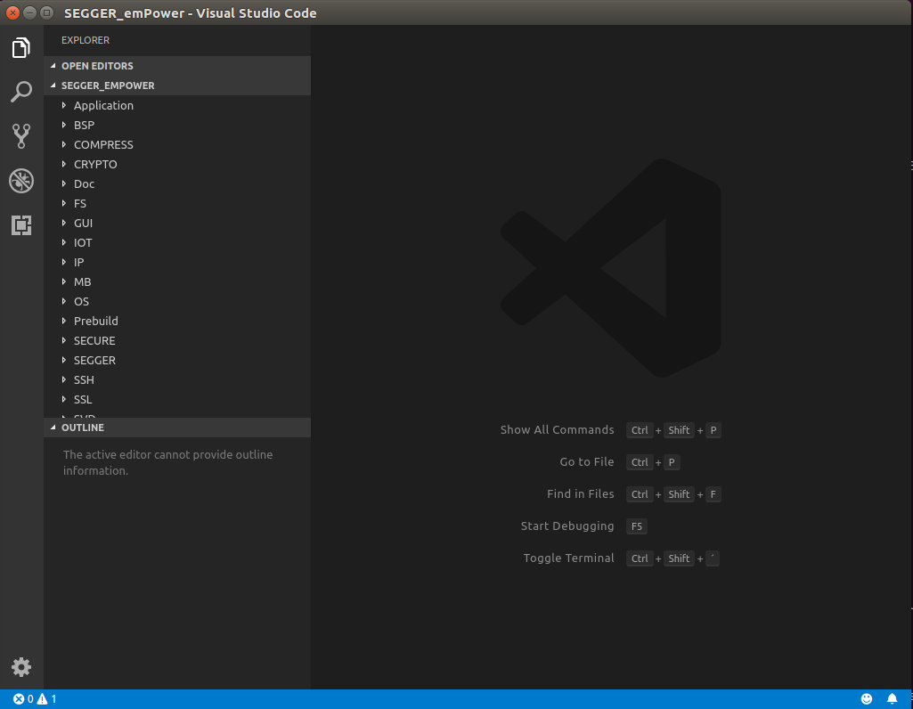Open the Manage gear menu
The image size is (913, 709).
click(21, 666)
